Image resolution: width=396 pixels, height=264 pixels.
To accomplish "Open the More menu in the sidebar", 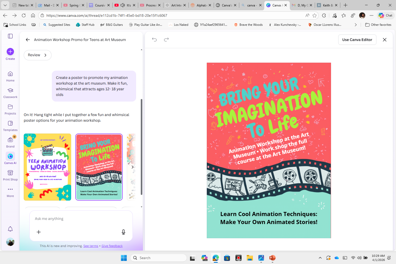I will coord(10,192).
